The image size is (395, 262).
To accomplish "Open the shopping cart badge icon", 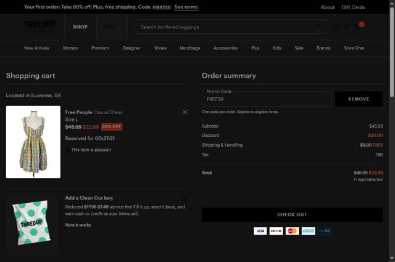I will [x=359, y=26].
